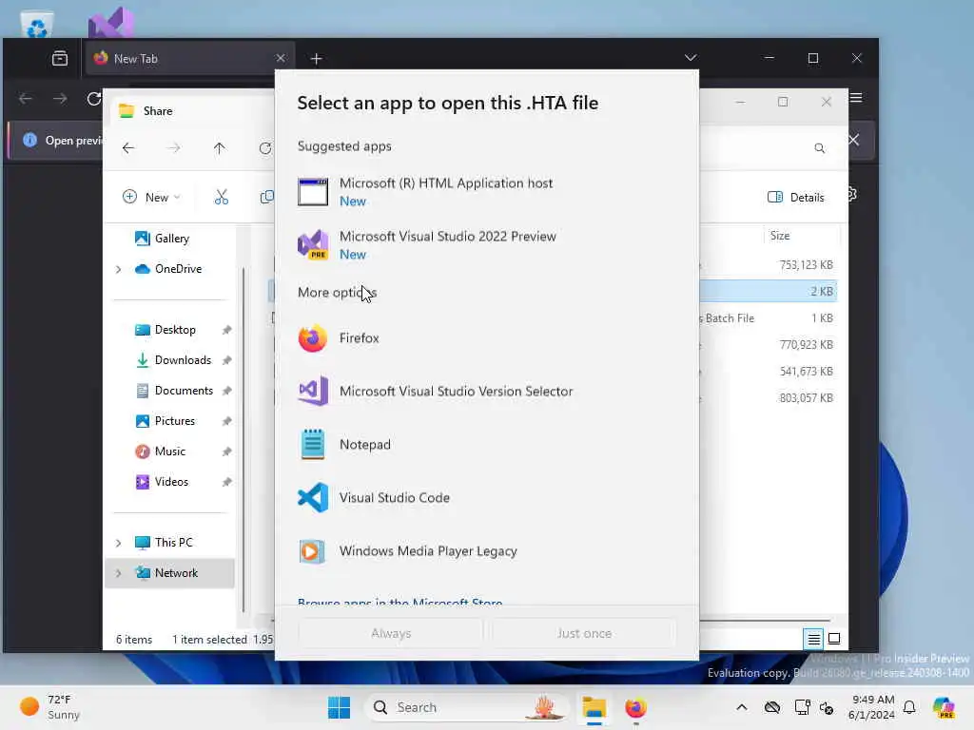This screenshot has width=974, height=730.
Task: Click the Always button
Action: click(x=391, y=633)
